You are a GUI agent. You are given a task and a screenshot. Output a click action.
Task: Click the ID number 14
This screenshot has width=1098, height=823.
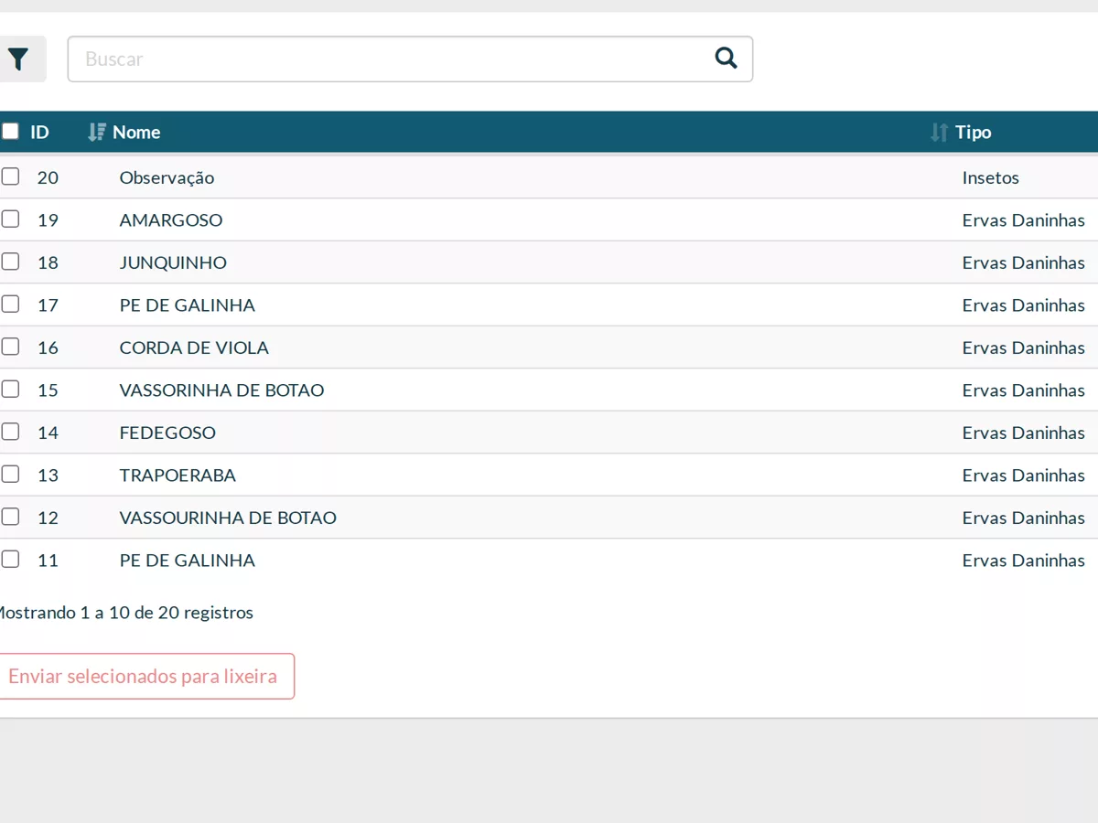(48, 433)
